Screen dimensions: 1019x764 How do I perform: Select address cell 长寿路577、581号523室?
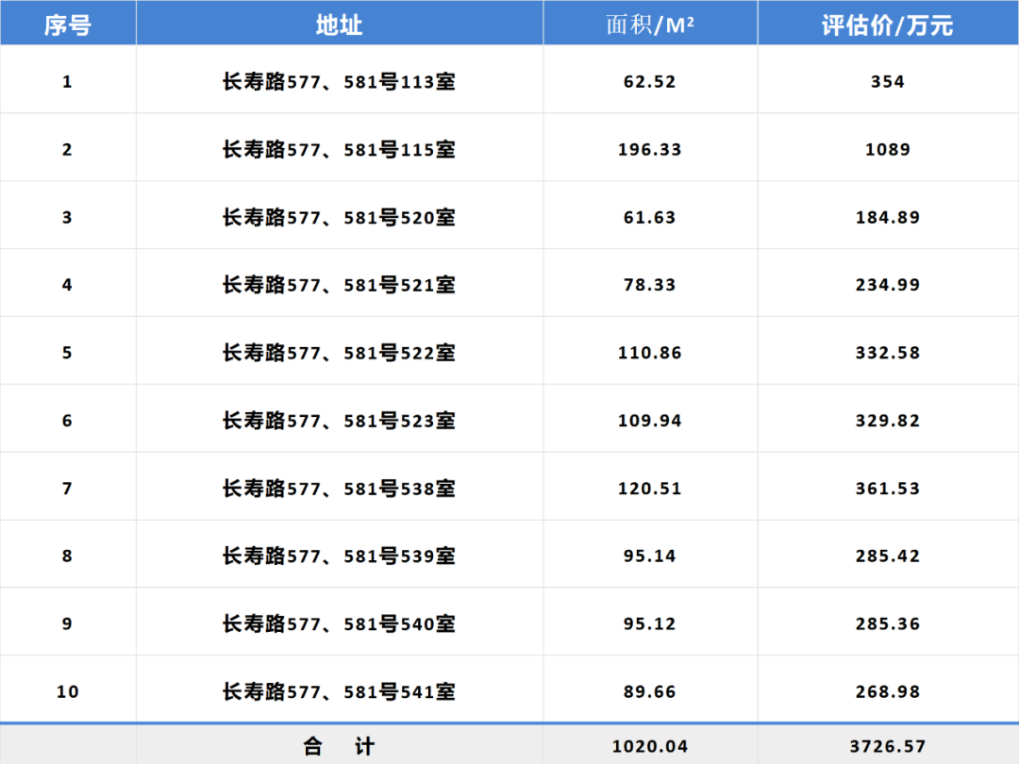tap(340, 421)
